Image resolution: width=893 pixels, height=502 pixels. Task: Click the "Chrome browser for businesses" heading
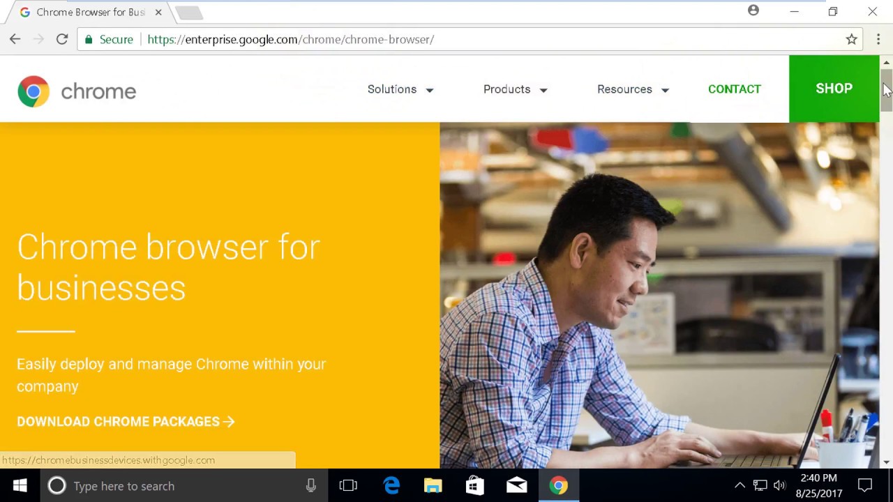click(168, 268)
